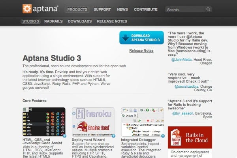This screenshot has height=158, width=237.
Task: Click HTML, CSS, and JavaScript Code Assist title
Action: click(42, 141)
